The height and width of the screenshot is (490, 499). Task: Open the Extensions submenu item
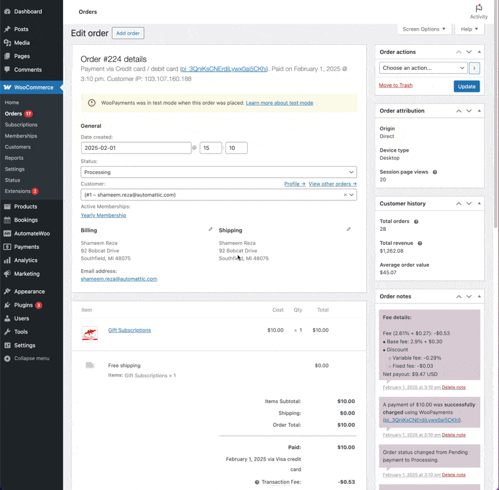point(17,191)
